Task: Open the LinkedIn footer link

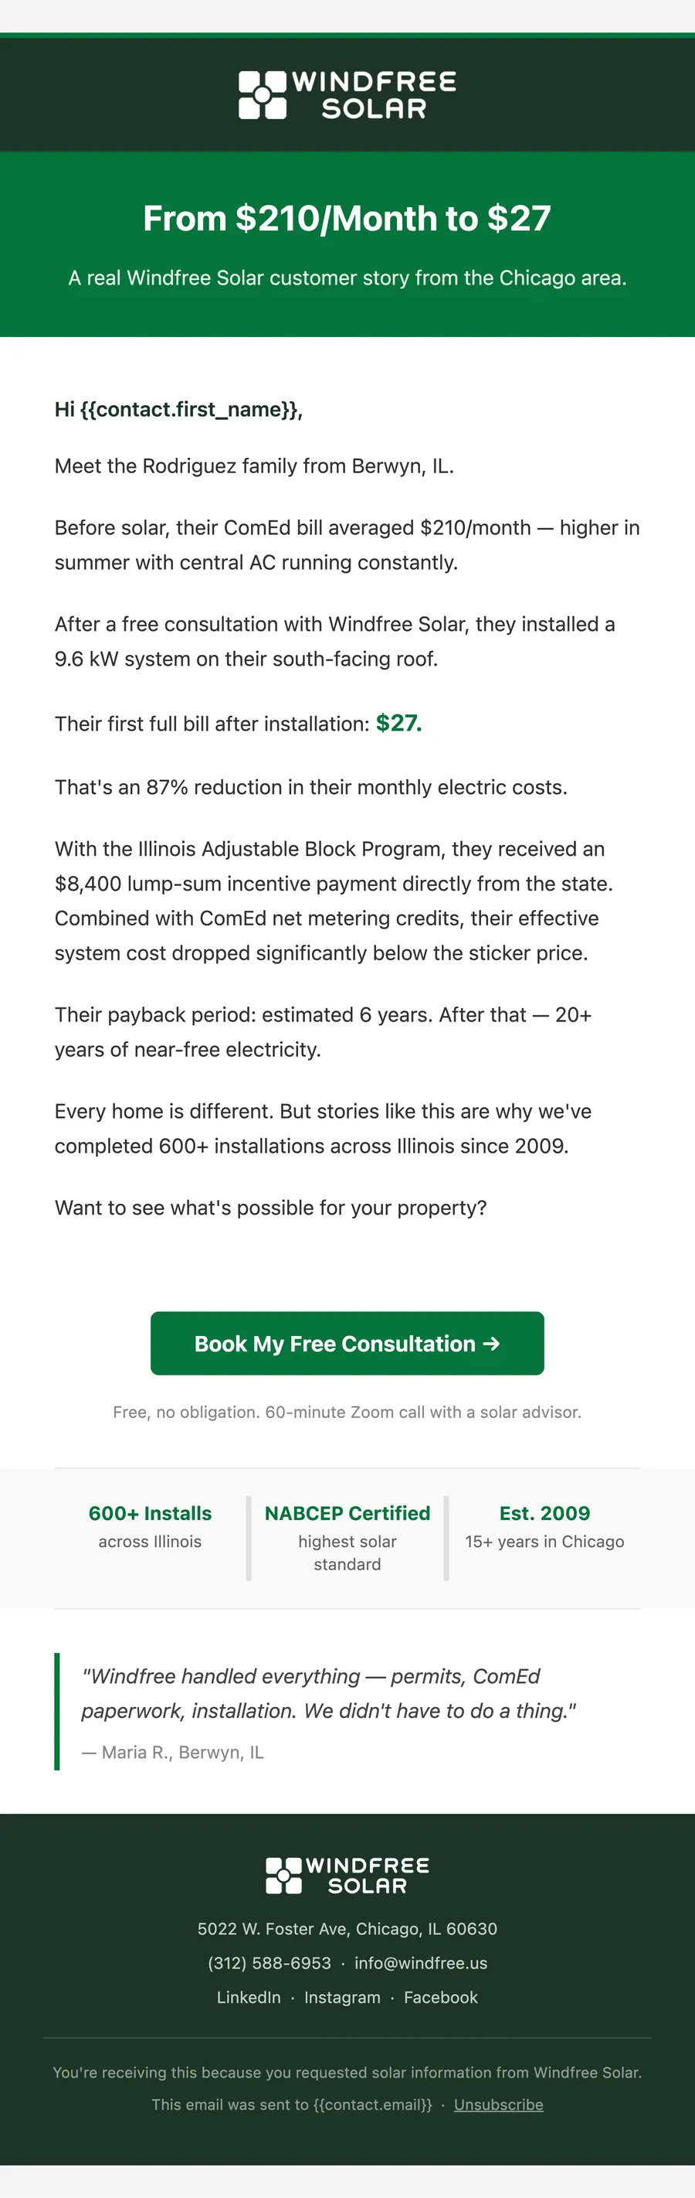Action: [248, 1997]
